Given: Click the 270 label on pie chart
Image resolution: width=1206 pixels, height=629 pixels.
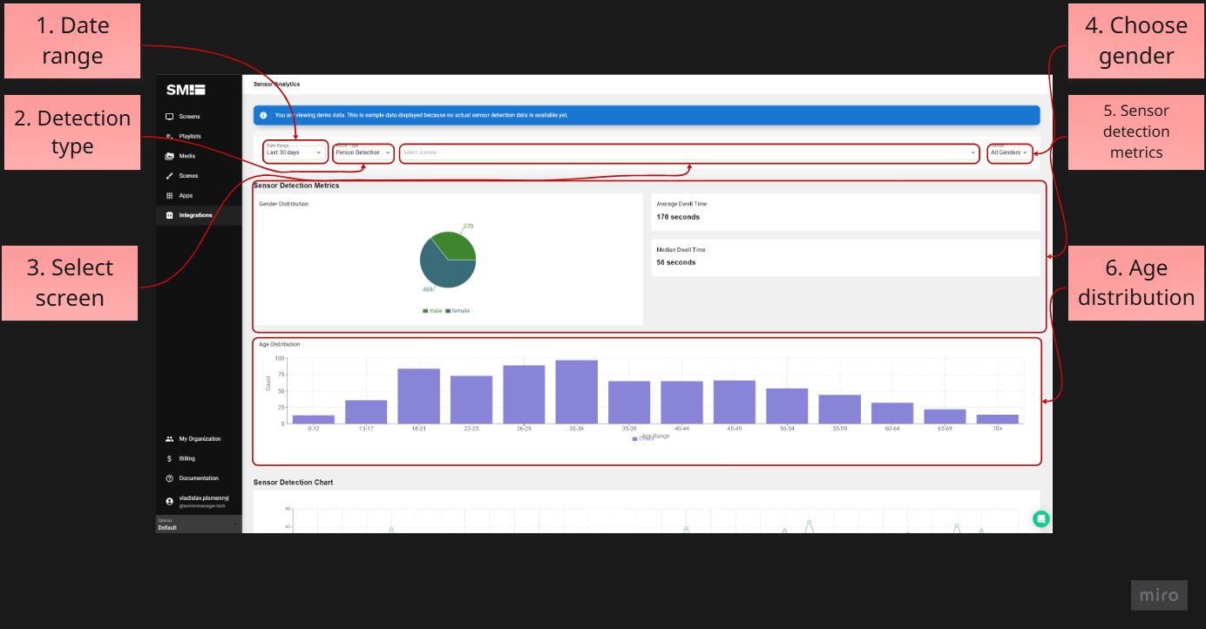Looking at the screenshot, I should click(468, 227).
